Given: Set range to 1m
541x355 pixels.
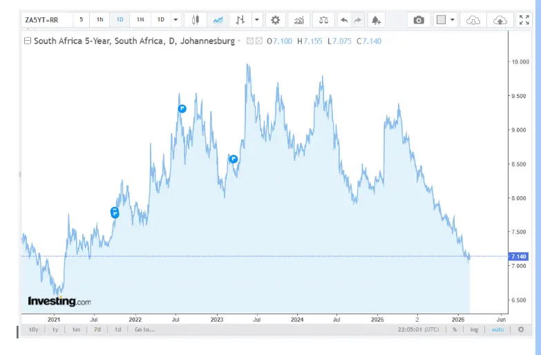Looking at the screenshot, I should click(76, 329).
